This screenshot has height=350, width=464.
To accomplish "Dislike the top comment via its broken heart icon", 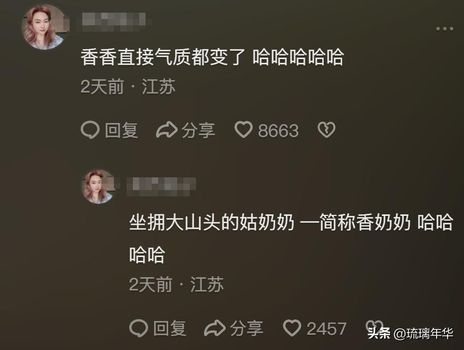I will pyautogui.click(x=326, y=129).
